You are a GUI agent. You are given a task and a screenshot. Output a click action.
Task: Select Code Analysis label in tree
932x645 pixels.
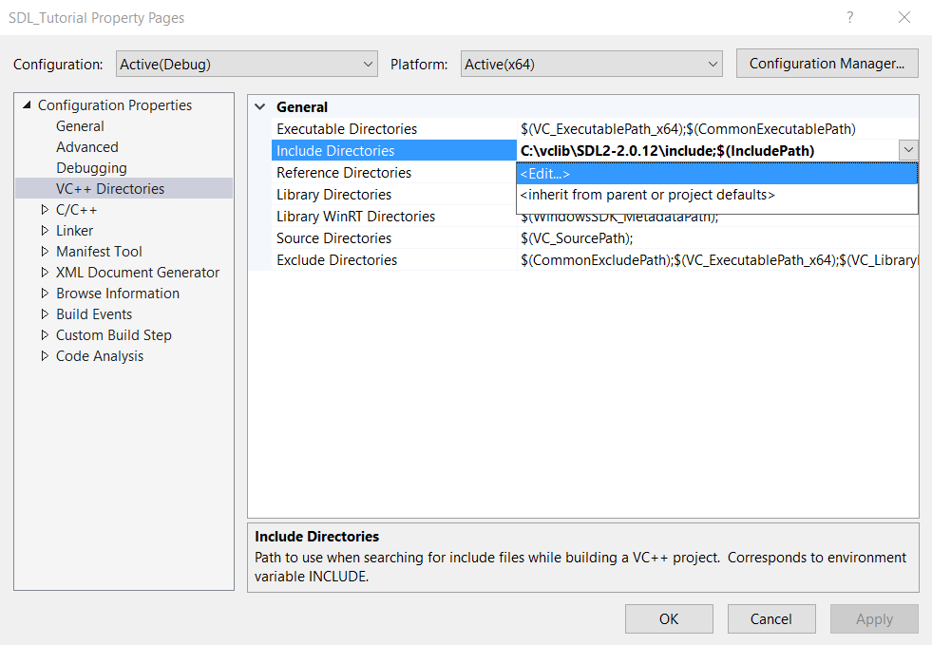coord(99,356)
